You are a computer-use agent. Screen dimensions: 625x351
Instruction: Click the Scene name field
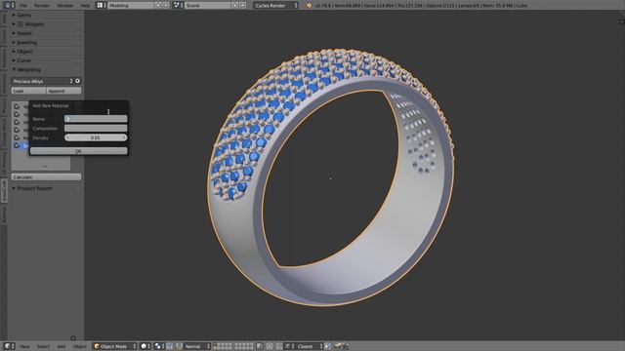207,5
